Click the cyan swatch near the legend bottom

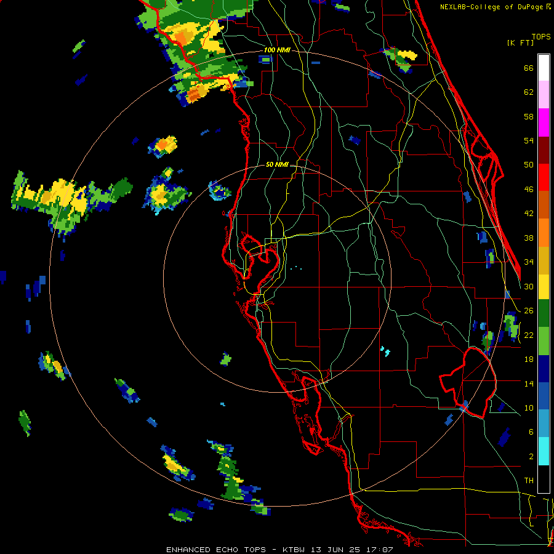coord(544,451)
